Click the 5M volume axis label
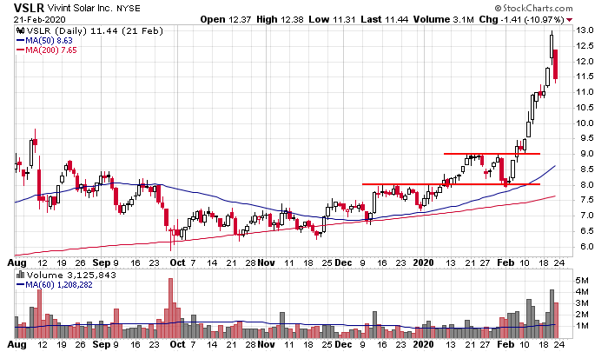The height and width of the screenshot is (352, 608). tap(582, 280)
